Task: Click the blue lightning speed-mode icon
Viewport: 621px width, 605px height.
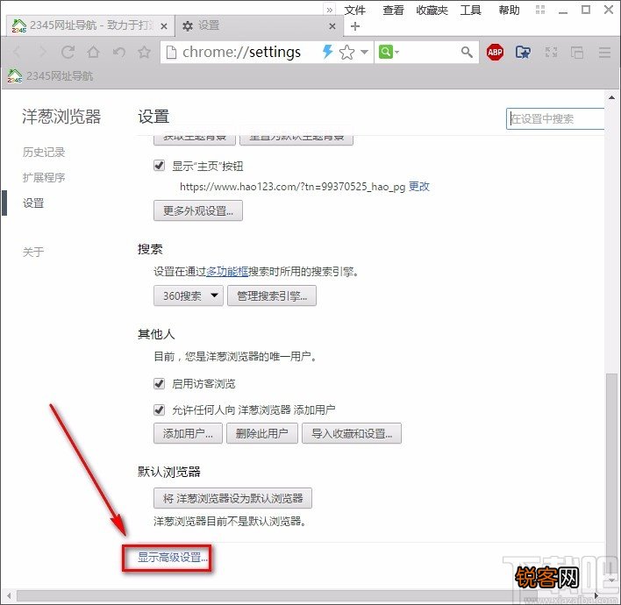Action: click(327, 52)
